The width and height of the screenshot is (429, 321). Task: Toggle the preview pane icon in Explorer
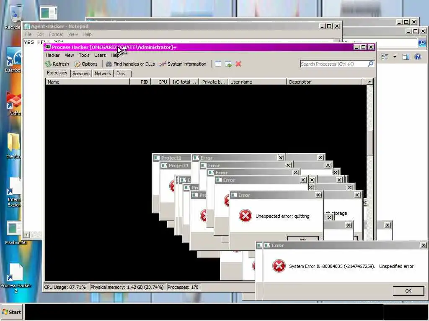tap(406, 57)
